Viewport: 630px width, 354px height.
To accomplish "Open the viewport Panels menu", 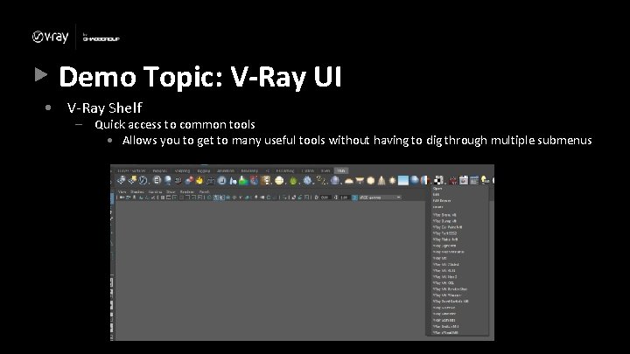I will tap(204, 191).
